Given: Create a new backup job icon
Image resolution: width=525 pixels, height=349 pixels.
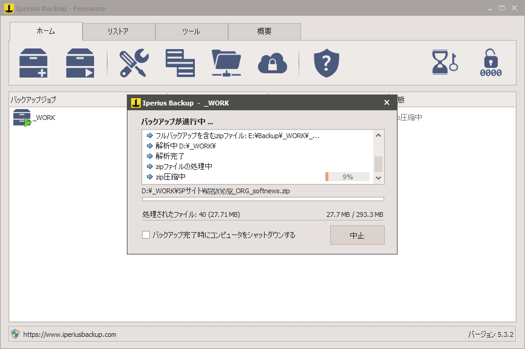Looking at the screenshot, I should tap(33, 63).
